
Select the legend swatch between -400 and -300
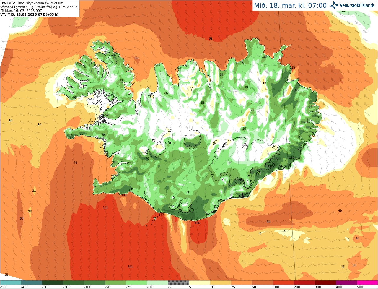[31, 282]
